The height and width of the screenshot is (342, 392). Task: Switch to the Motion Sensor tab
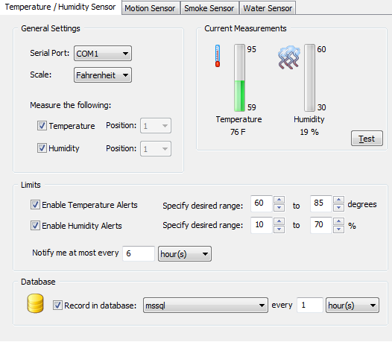coord(151,8)
